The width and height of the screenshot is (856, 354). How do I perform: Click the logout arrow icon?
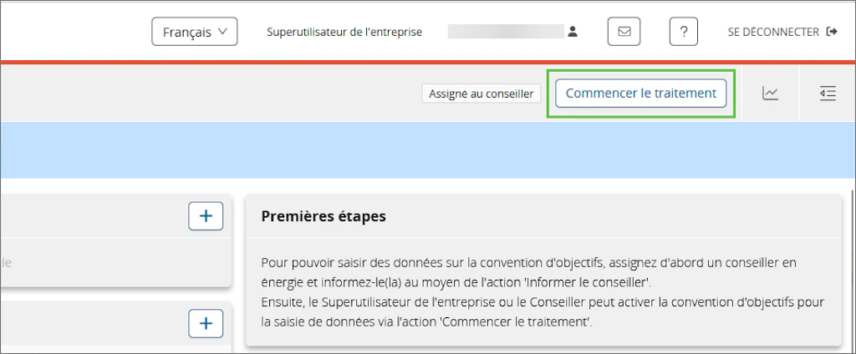(x=832, y=32)
